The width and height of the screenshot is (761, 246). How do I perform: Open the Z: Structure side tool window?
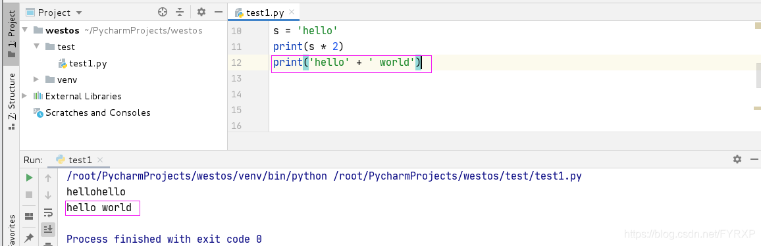pos(12,101)
